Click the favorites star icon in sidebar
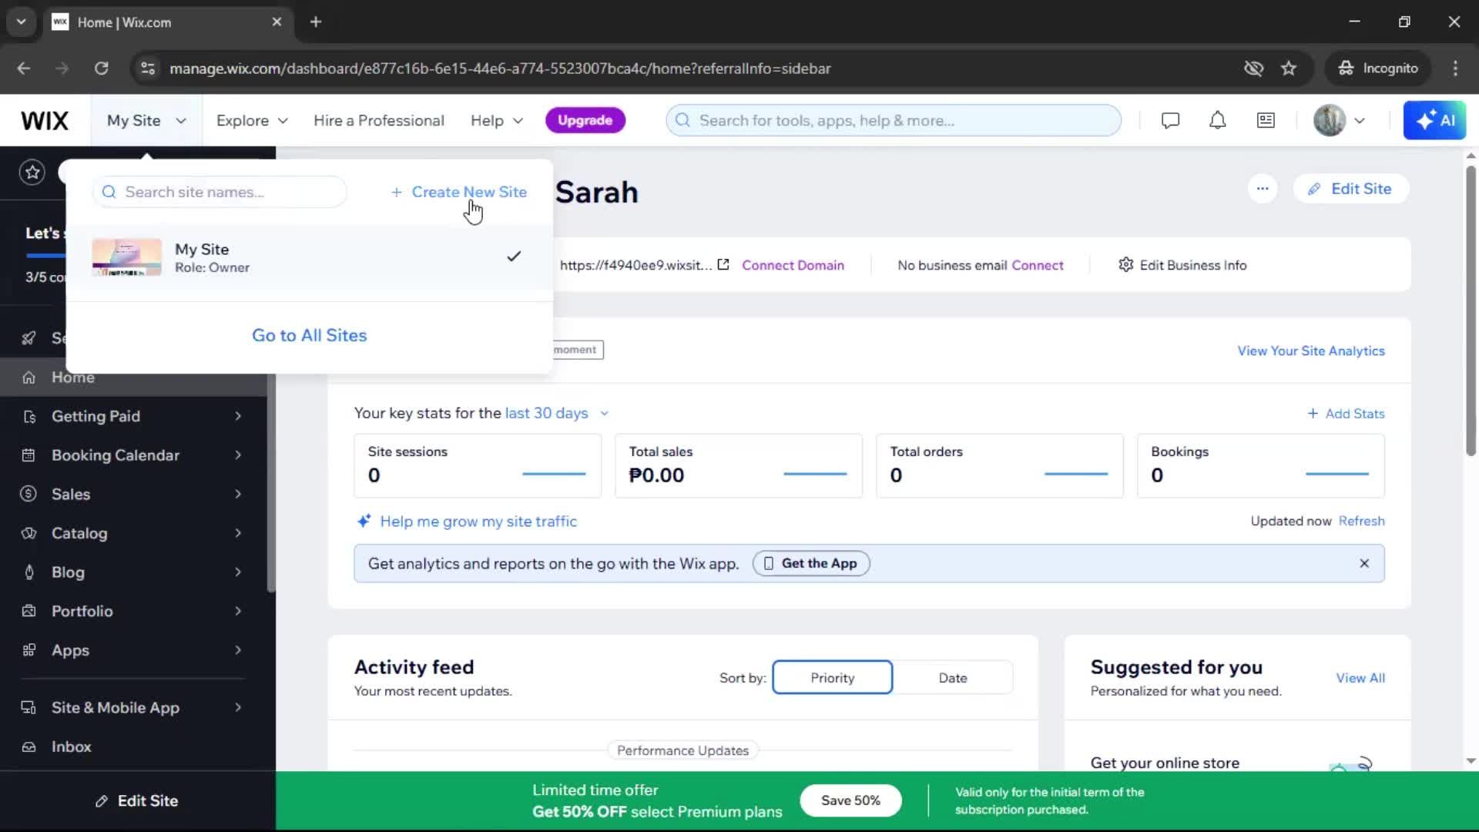1479x832 pixels. pyautogui.click(x=32, y=172)
